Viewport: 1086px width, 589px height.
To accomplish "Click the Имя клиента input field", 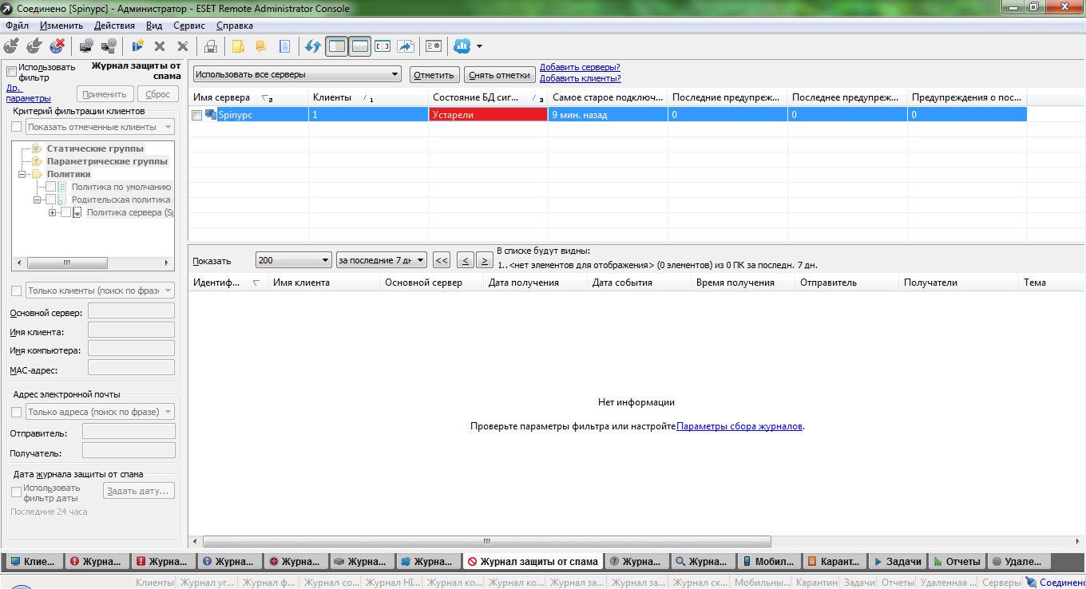I will 131,330.
